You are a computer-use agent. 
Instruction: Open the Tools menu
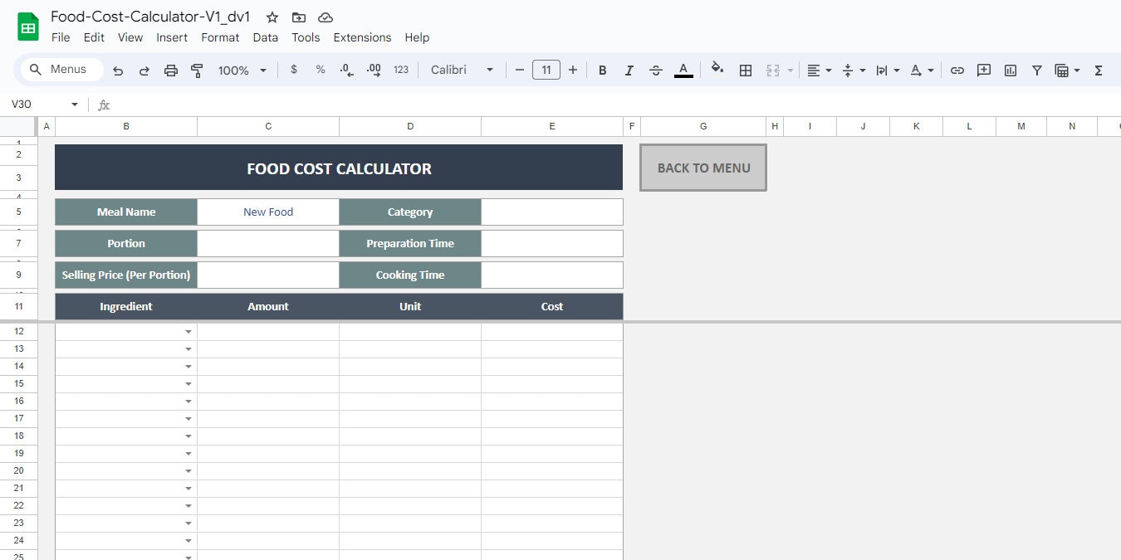coord(306,37)
